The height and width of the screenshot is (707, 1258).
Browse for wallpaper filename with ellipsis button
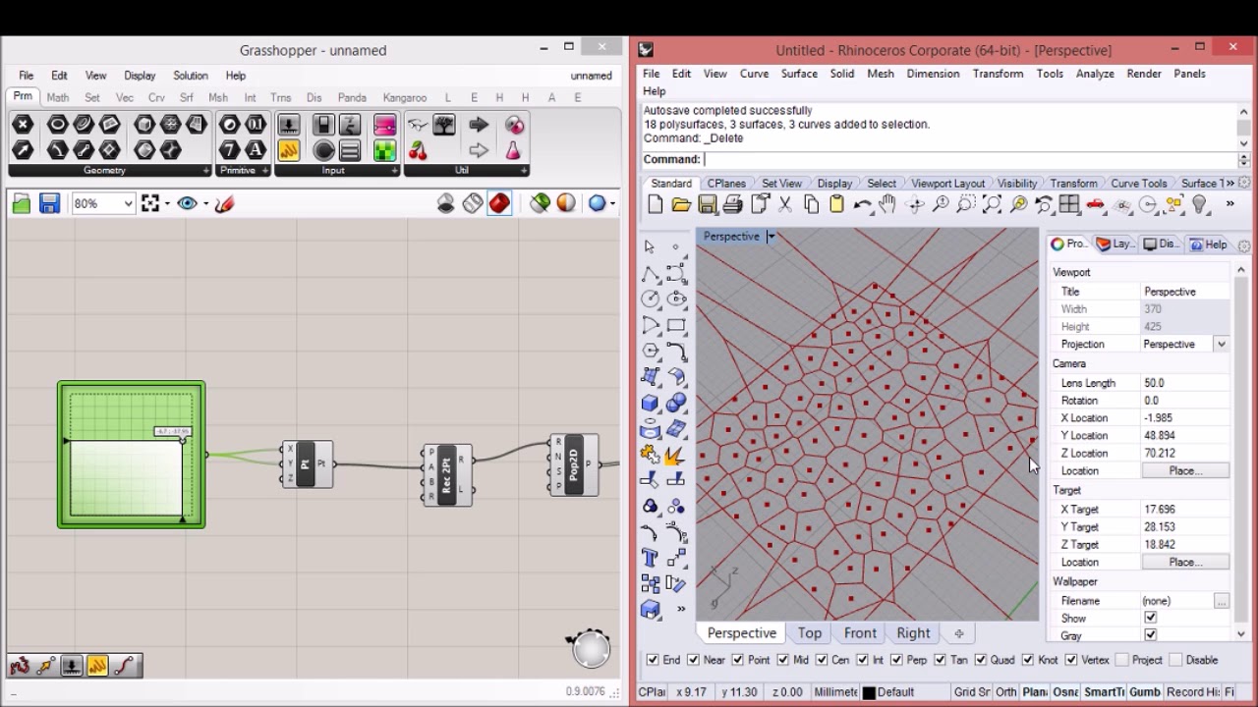point(1221,601)
